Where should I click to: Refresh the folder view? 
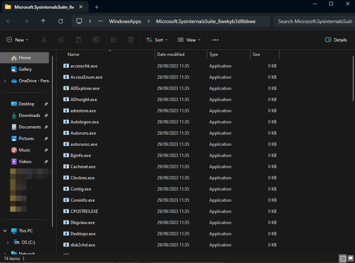coord(61,21)
